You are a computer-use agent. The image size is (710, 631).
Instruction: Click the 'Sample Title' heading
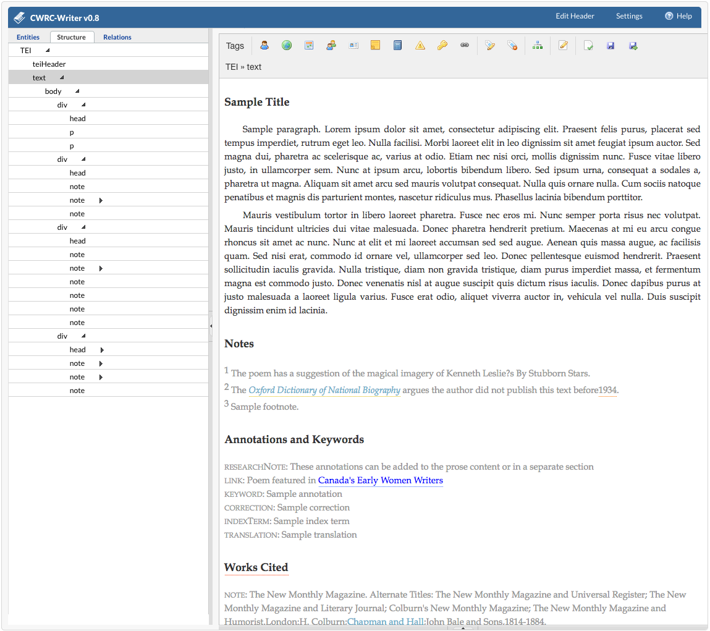256,102
